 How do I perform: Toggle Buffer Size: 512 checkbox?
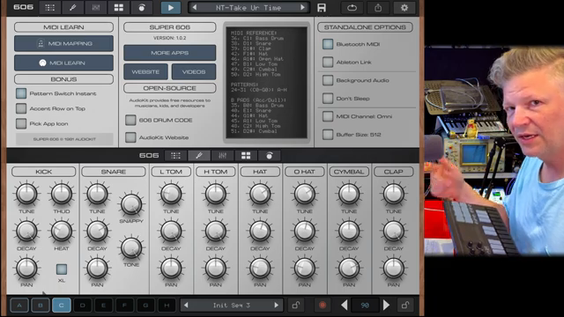click(x=328, y=135)
